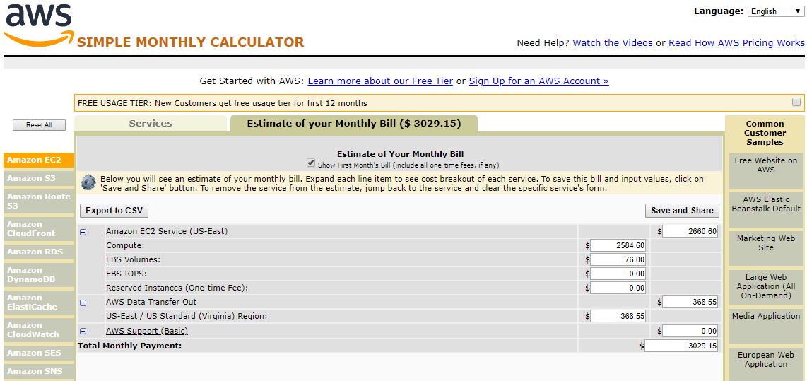807x381 pixels.
Task: Collapse the Amazon EC2 Service line item
Action: coord(83,232)
